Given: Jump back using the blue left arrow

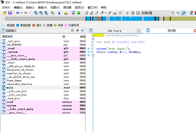Looking at the screenshot, I should coord(17,13).
